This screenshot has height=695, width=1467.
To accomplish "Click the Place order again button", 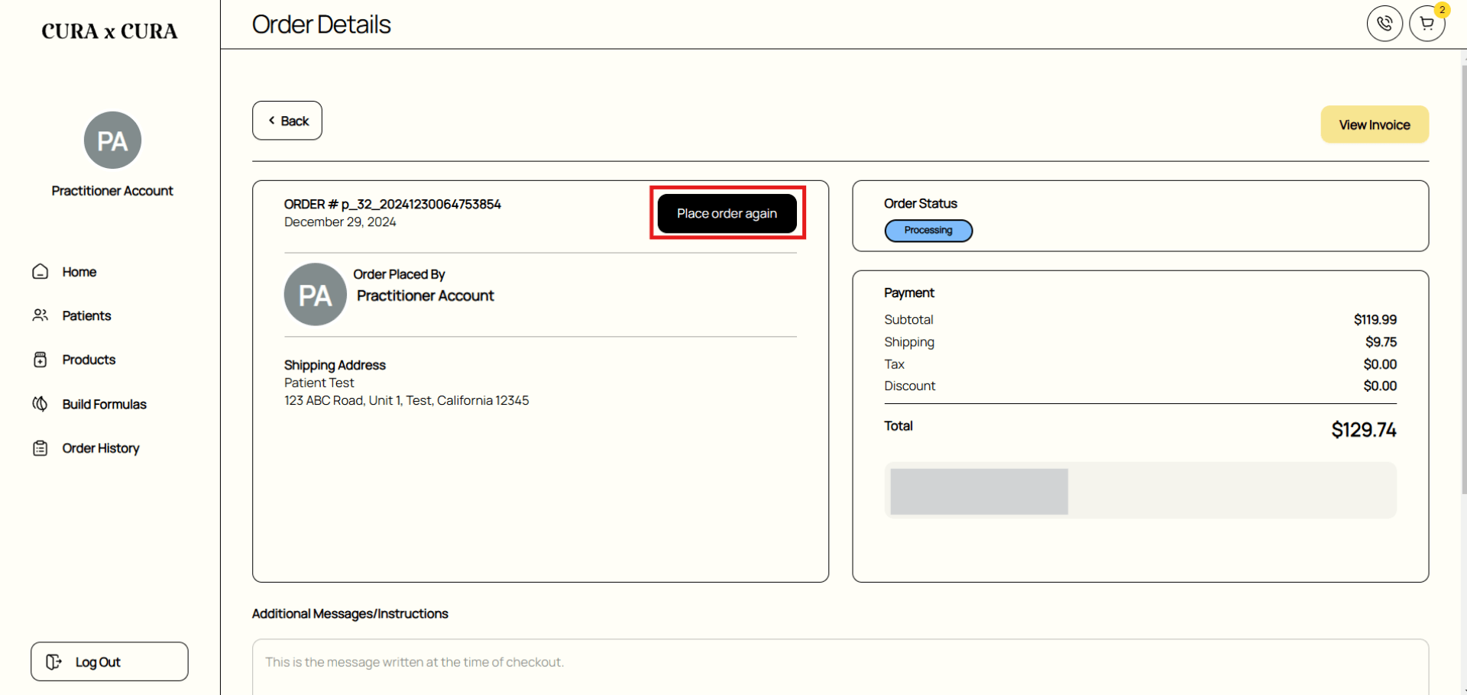I will 727,213.
